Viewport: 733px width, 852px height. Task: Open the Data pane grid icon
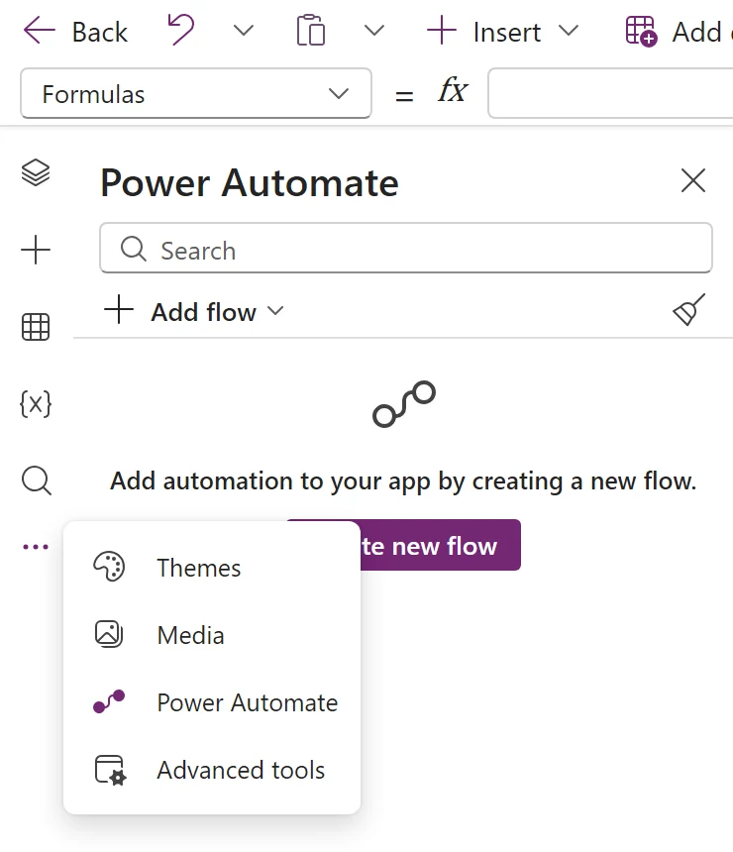click(36, 327)
